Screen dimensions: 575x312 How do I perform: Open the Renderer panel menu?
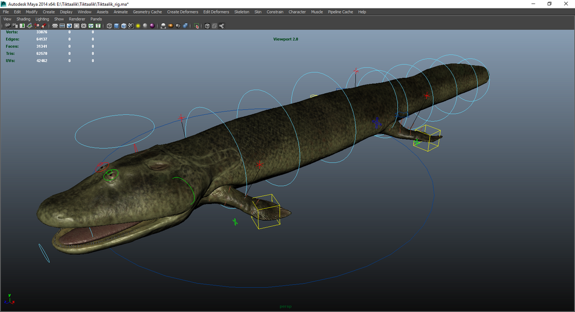[x=77, y=19]
